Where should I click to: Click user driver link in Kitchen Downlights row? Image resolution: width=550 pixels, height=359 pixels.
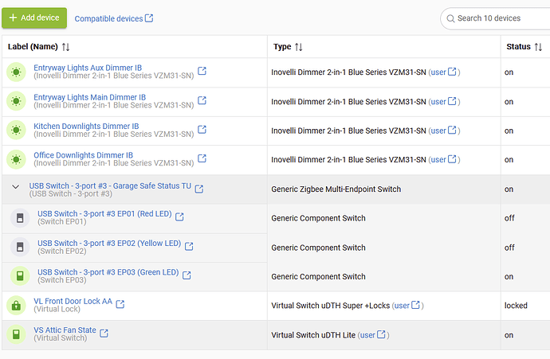point(444,131)
